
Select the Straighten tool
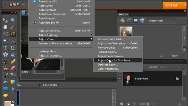pos(13,55)
